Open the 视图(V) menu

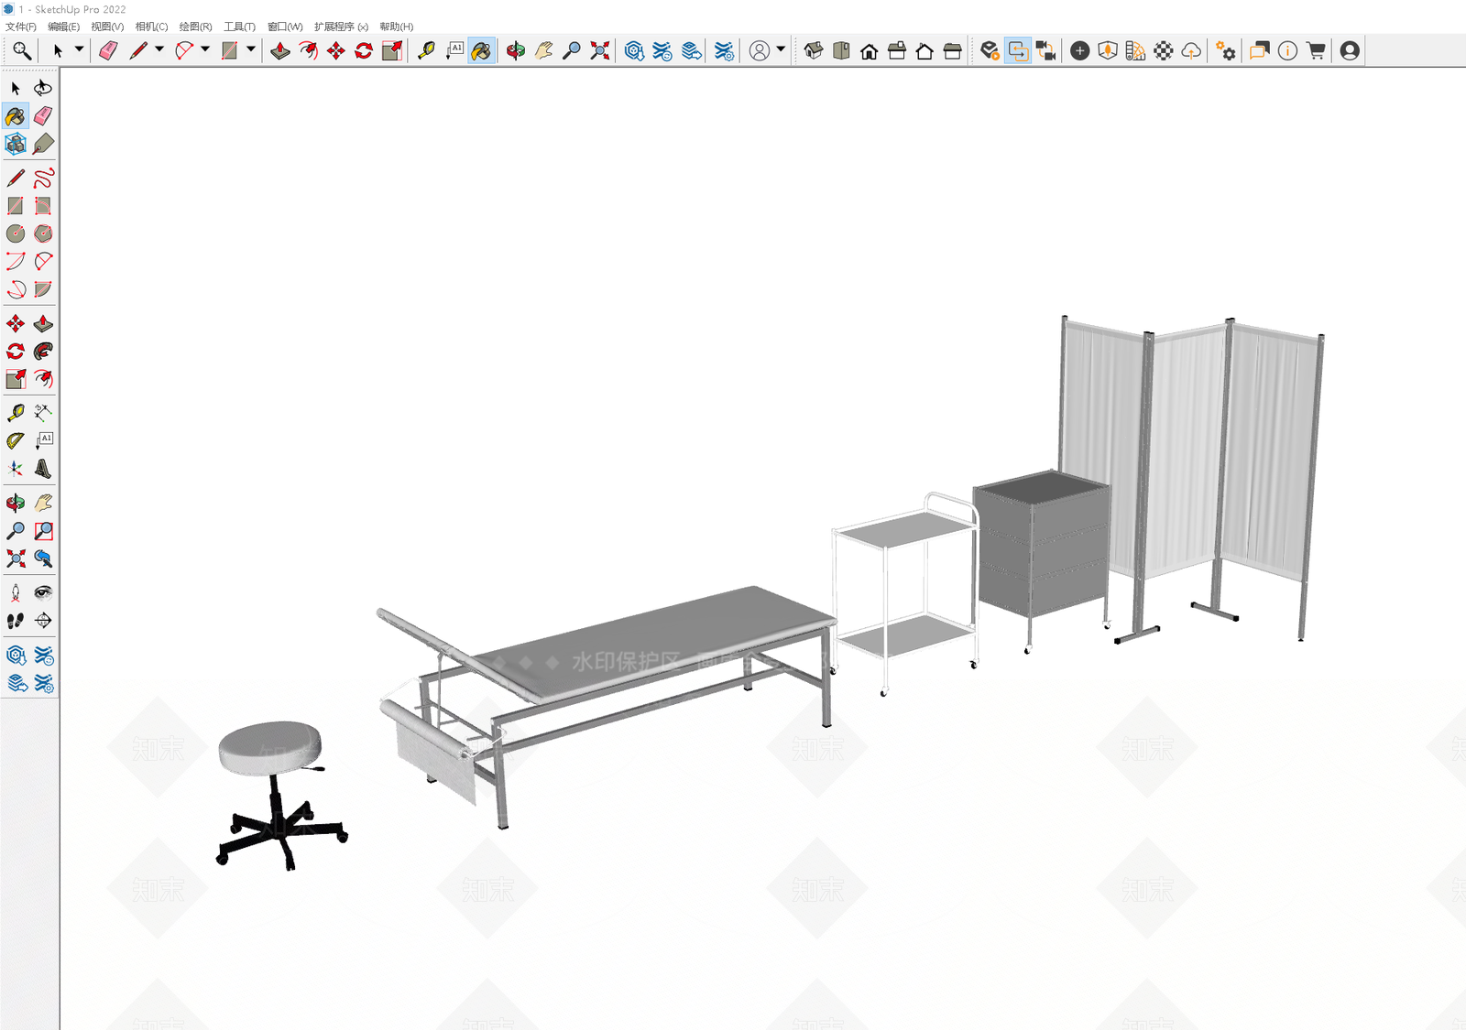[107, 27]
